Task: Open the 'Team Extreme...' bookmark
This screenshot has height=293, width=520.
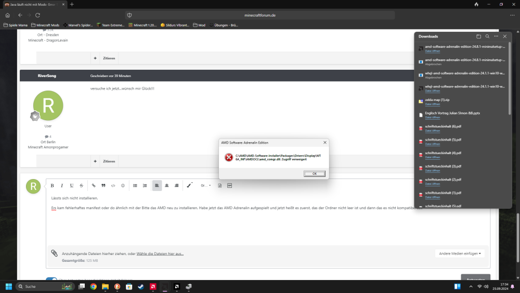Action: [x=110, y=25]
